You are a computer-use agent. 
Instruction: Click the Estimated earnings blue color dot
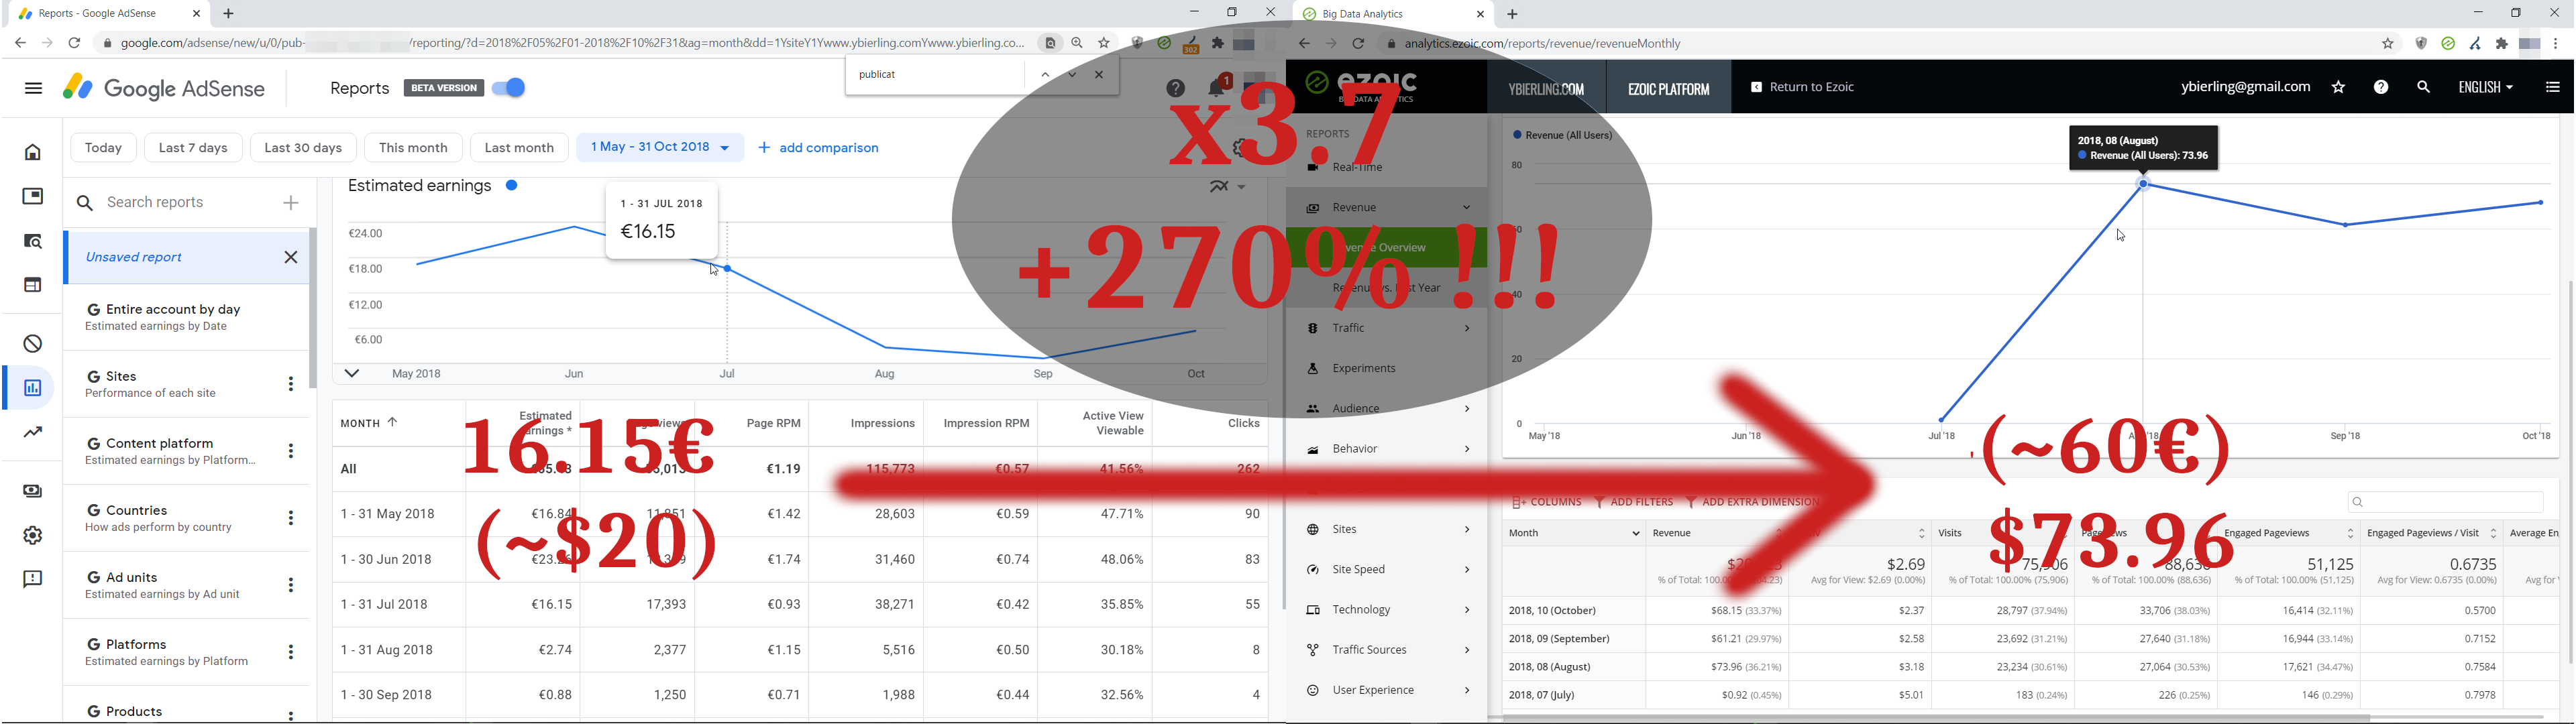point(511,186)
